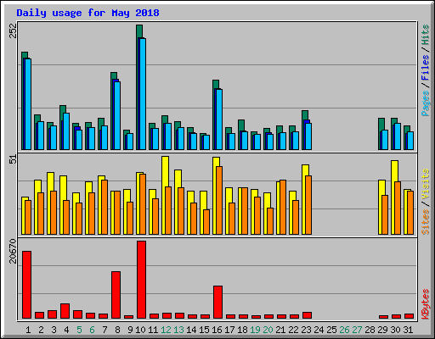The image size is (435, 339).
Task: Click the Sites legend label
Action: pos(426,222)
